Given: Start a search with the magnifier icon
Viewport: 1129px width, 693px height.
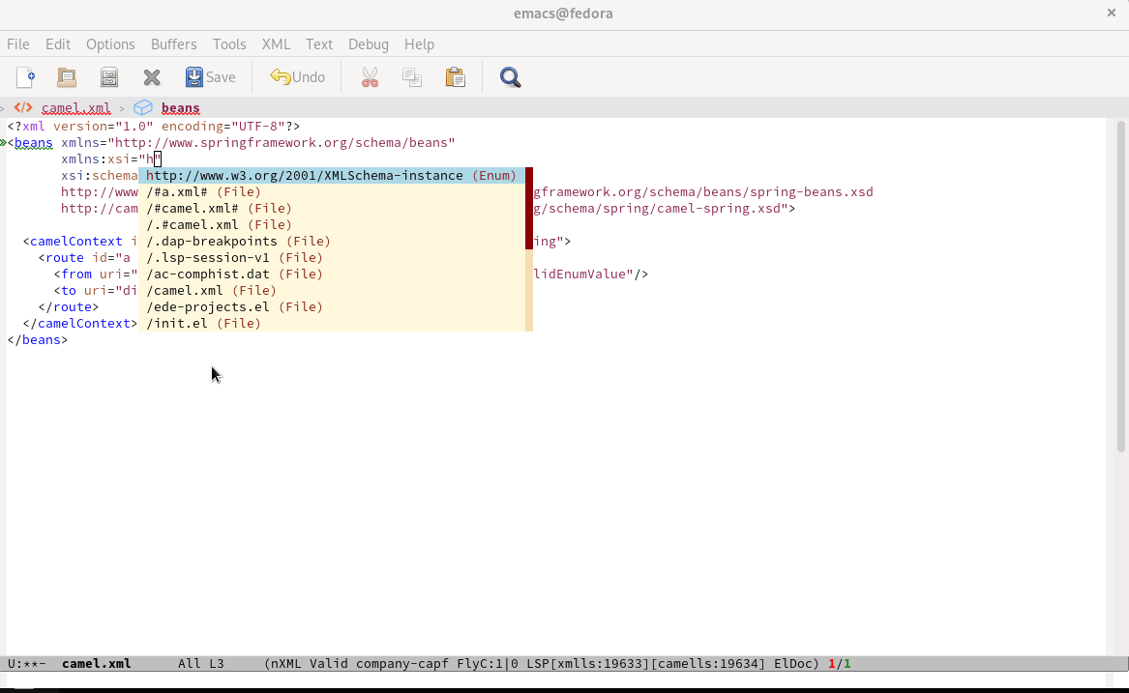Looking at the screenshot, I should 510,76.
